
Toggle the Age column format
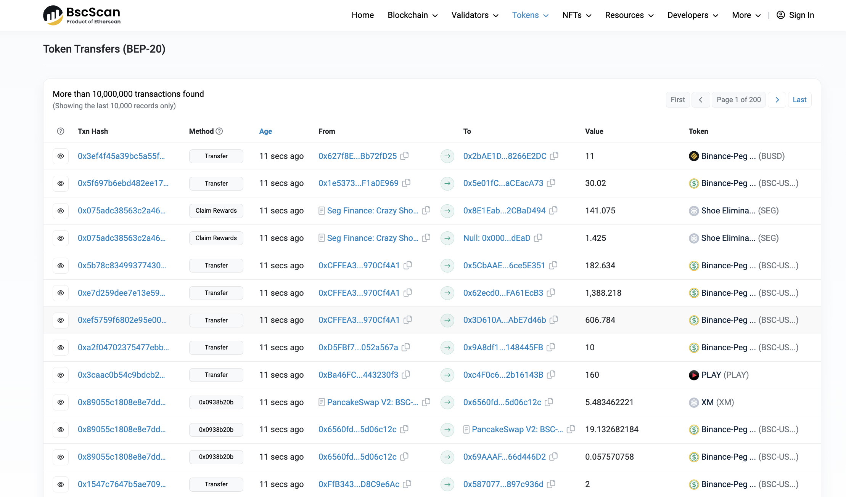coord(265,131)
